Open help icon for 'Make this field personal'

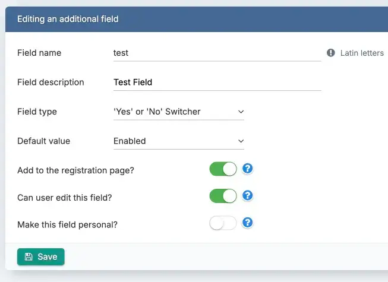tap(248, 223)
